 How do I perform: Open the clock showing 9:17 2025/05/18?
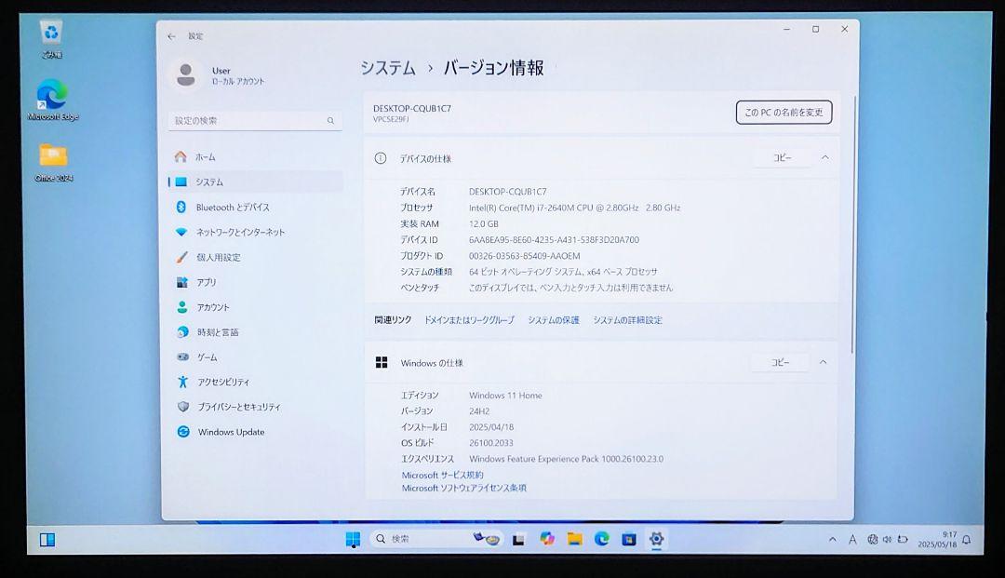pyautogui.click(x=937, y=540)
